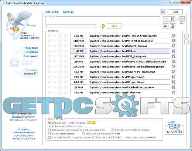
Task: Click the font settings Aa icon
Action: pyautogui.click(x=166, y=26)
